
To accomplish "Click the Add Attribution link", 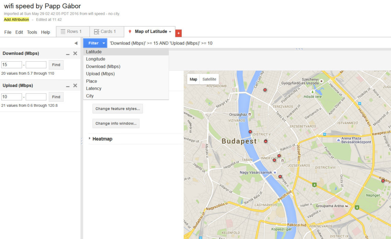I will (16, 20).
